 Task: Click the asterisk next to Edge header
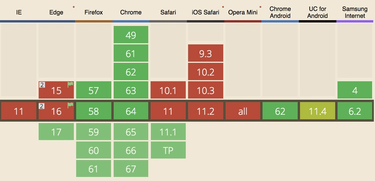[x=74, y=8]
